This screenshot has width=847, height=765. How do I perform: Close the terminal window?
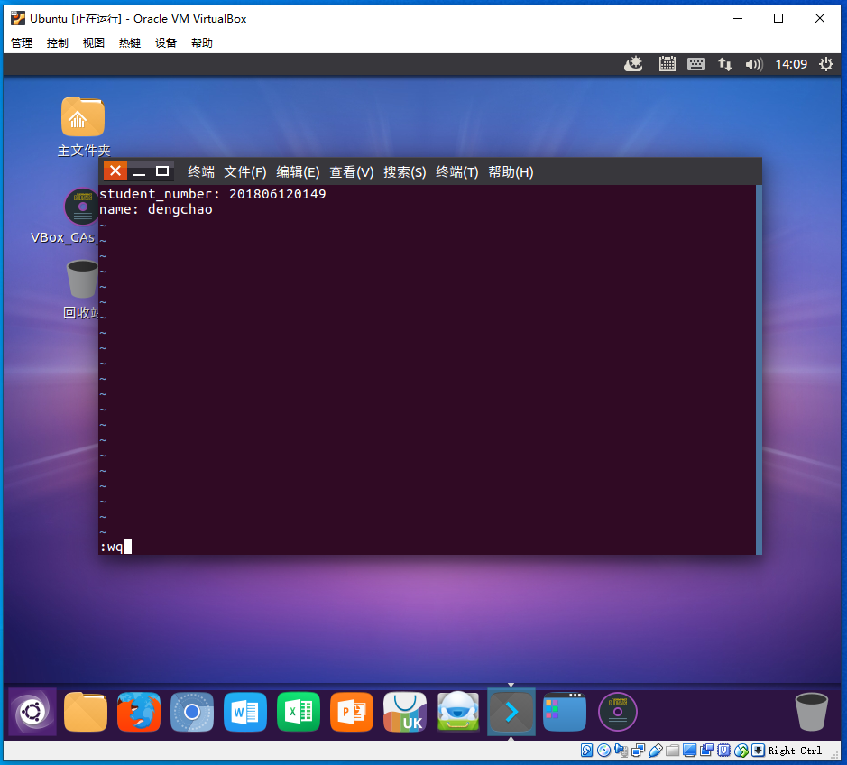pos(115,171)
